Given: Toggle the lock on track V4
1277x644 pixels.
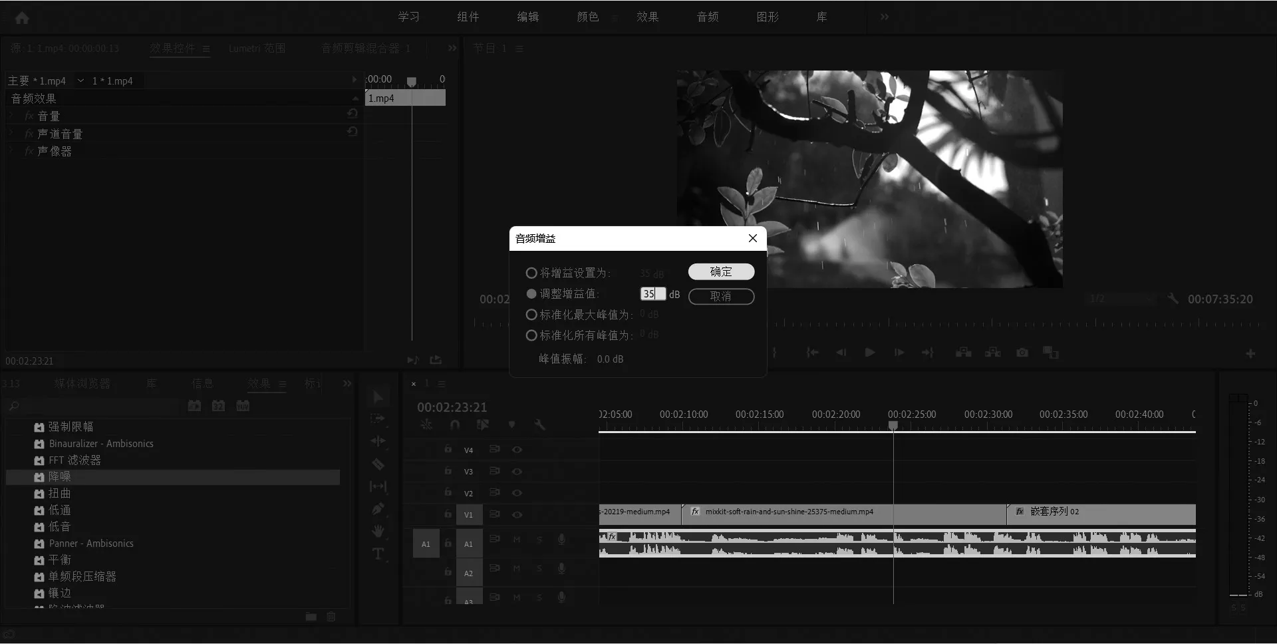Looking at the screenshot, I should click(x=448, y=449).
